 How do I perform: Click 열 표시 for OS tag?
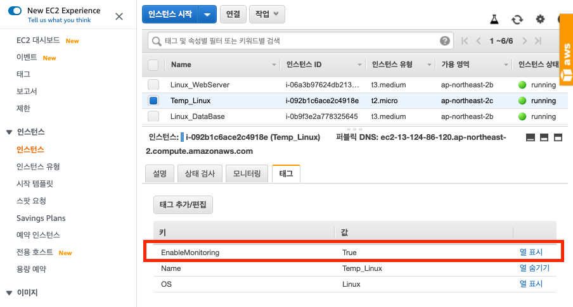point(531,284)
